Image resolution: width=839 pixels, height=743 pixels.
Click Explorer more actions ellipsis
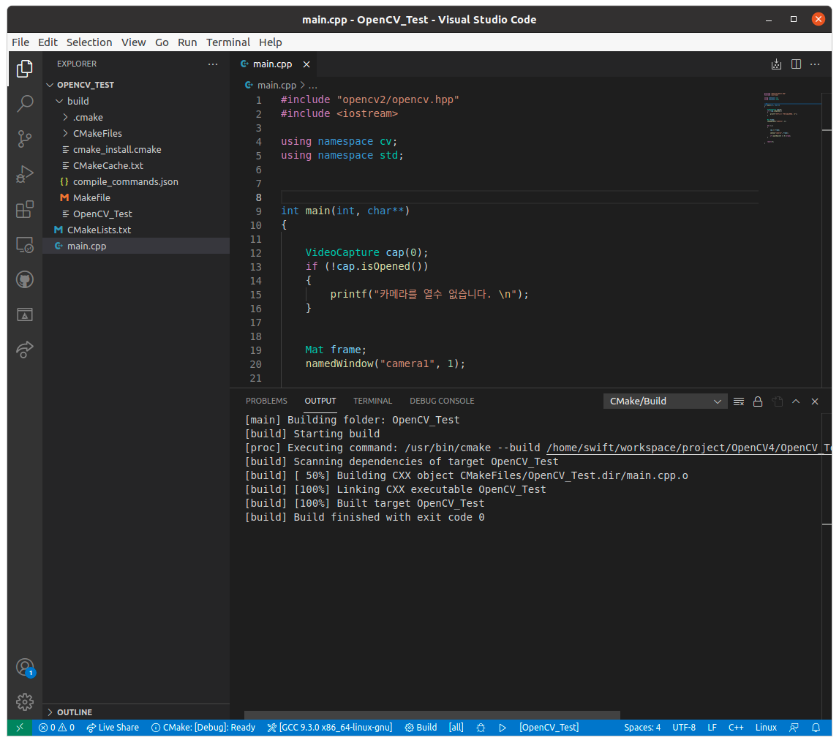coord(213,64)
